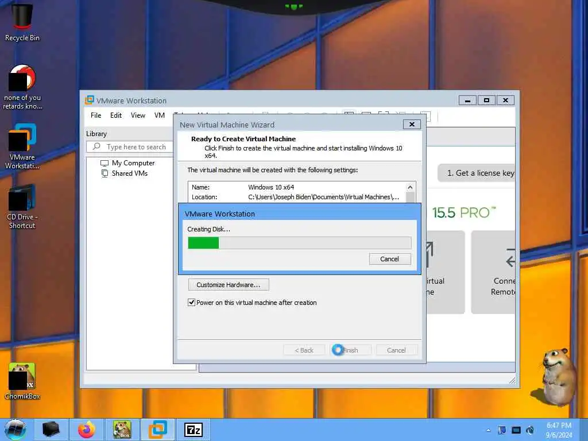Click the network monitor tray icon

[516, 430]
